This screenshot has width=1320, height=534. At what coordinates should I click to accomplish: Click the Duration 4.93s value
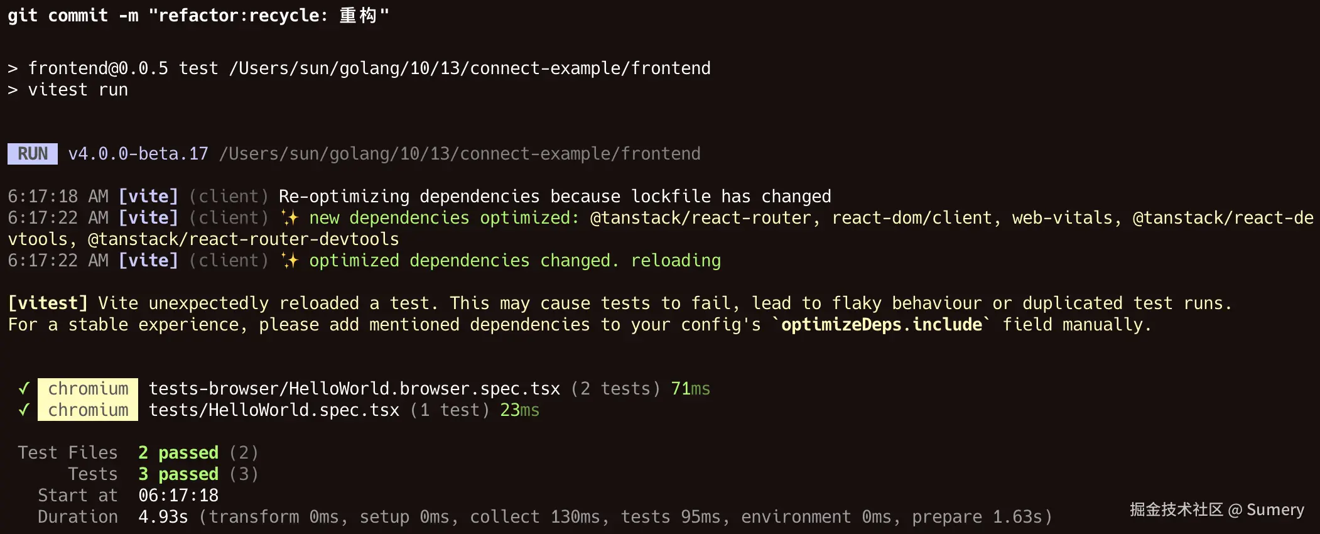(x=163, y=517)
